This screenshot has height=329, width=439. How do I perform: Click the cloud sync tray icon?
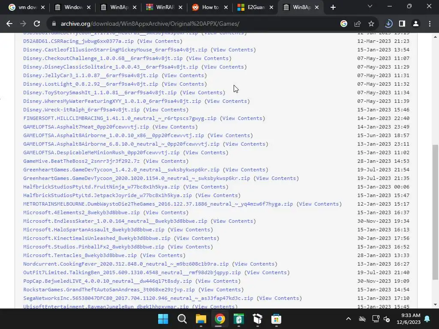[362, 319]
